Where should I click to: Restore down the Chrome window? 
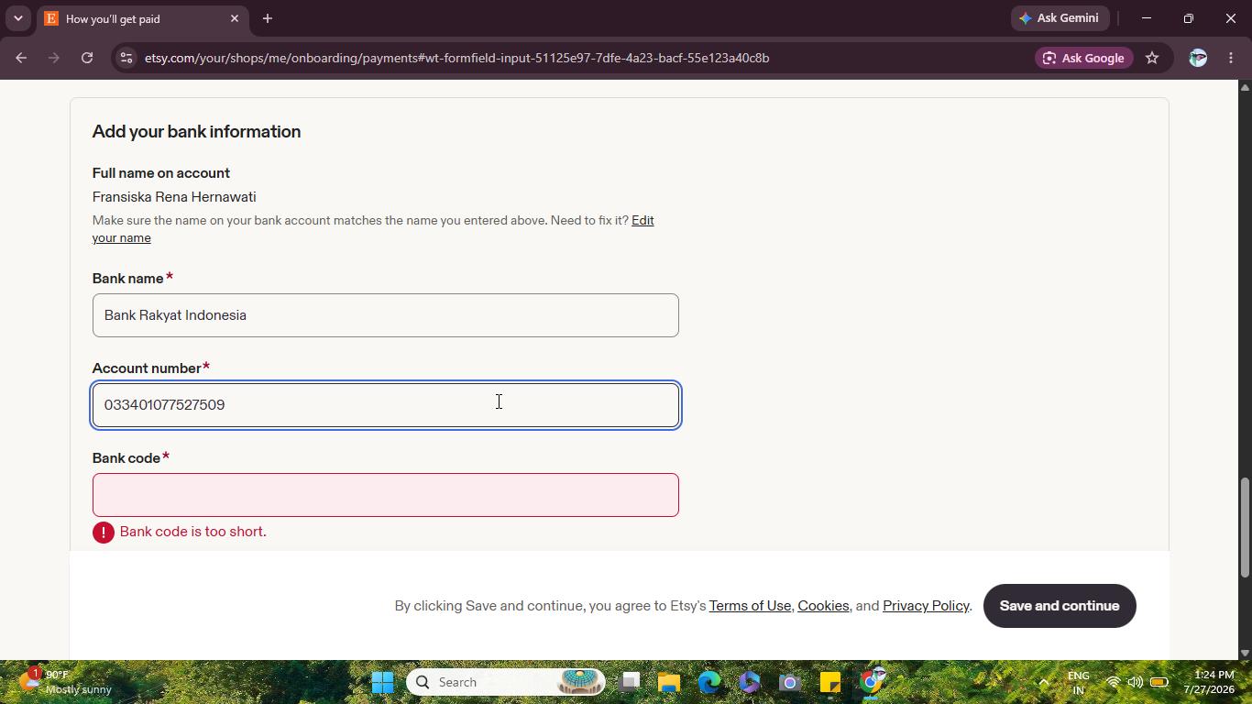[1189, 18]
